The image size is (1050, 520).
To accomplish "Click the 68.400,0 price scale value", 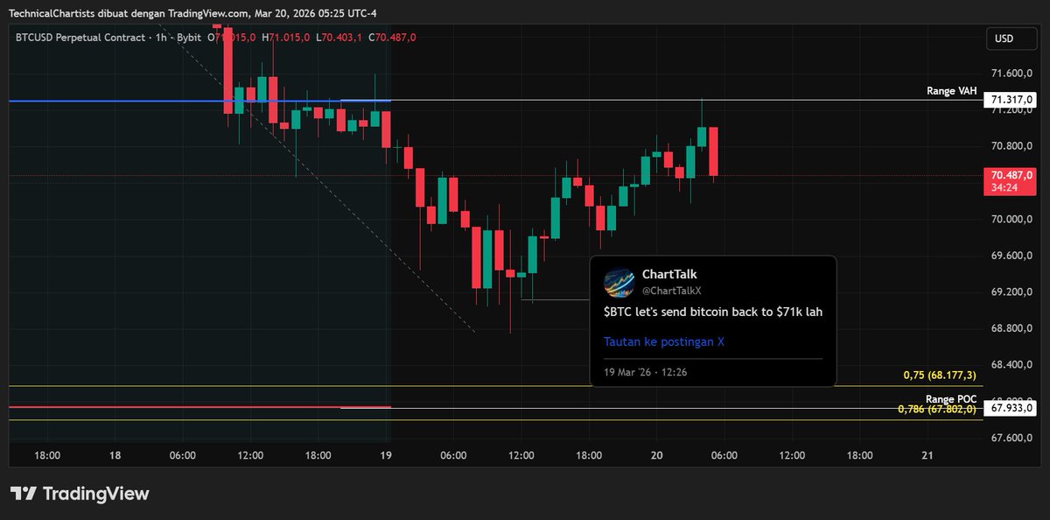I will click(1013, 365).
